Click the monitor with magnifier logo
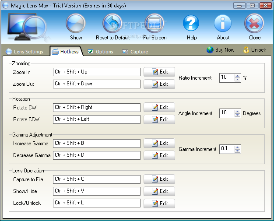The height and width of the screenshot is (221, 274). pyautogui.click(x=27, y=28)
